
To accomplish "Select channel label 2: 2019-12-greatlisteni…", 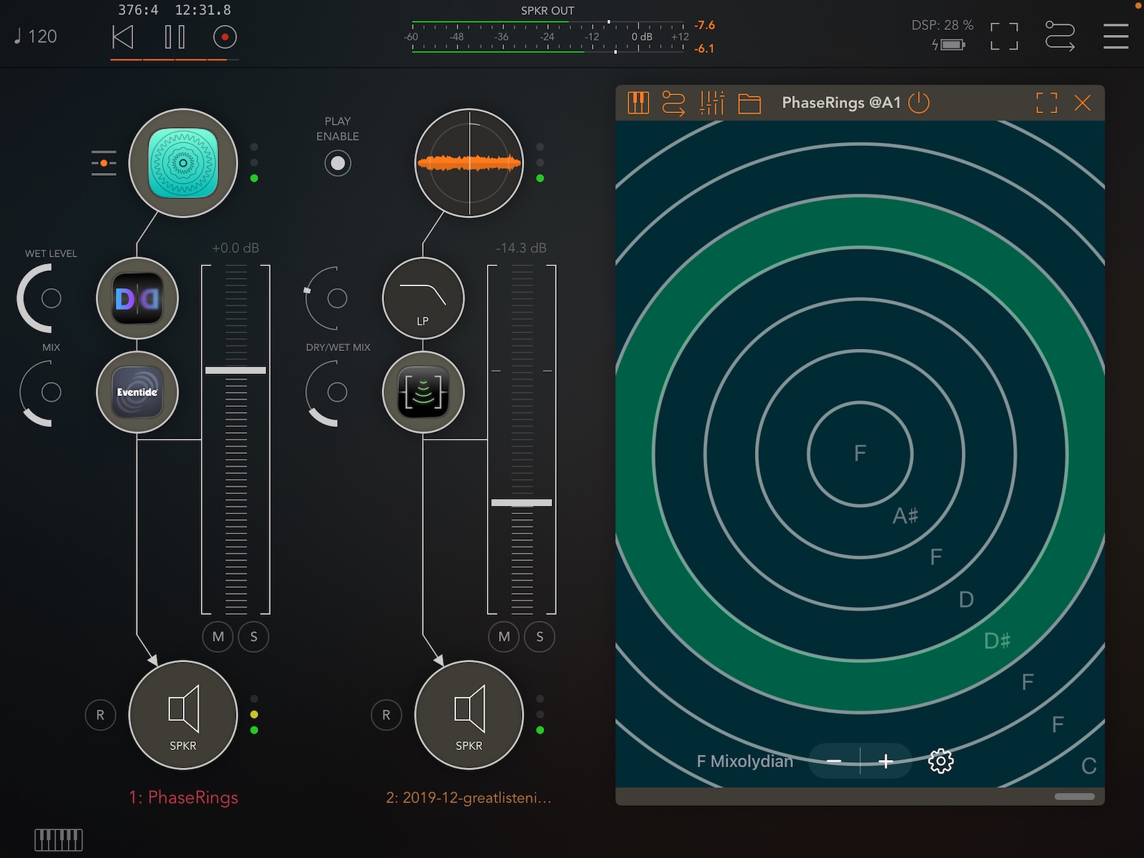I will point(469,797).
